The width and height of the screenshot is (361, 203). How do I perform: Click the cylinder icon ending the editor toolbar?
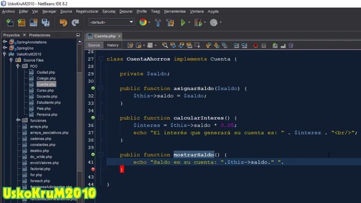291,45
